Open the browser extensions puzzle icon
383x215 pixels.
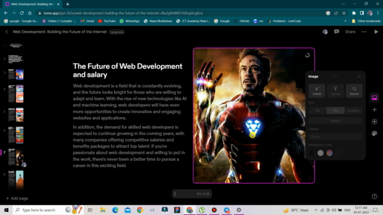[x=354, y=13]
